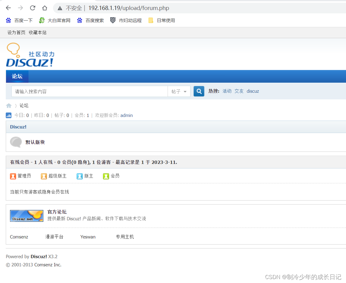Screen dimensions: 346x283
Task: Click the blue 版主 group icon
Action: click(x=79, y=176)
